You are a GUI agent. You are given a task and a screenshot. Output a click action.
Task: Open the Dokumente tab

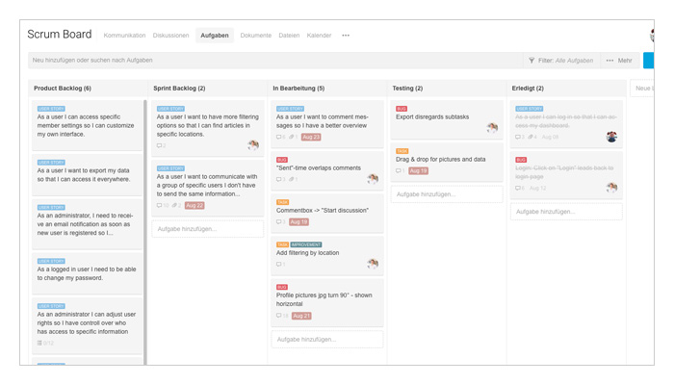point(256,36)
